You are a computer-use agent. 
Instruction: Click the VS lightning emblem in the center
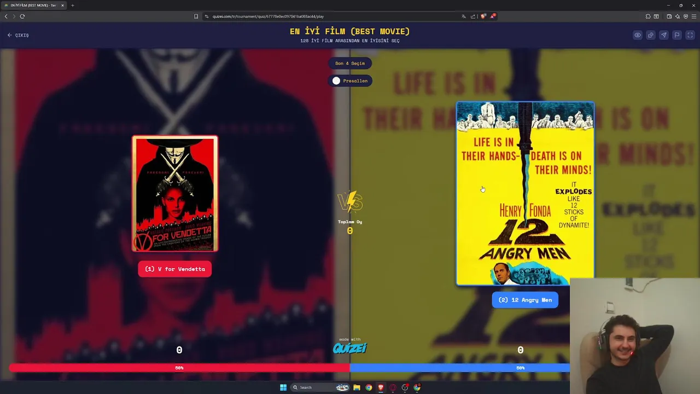point(350,202)
